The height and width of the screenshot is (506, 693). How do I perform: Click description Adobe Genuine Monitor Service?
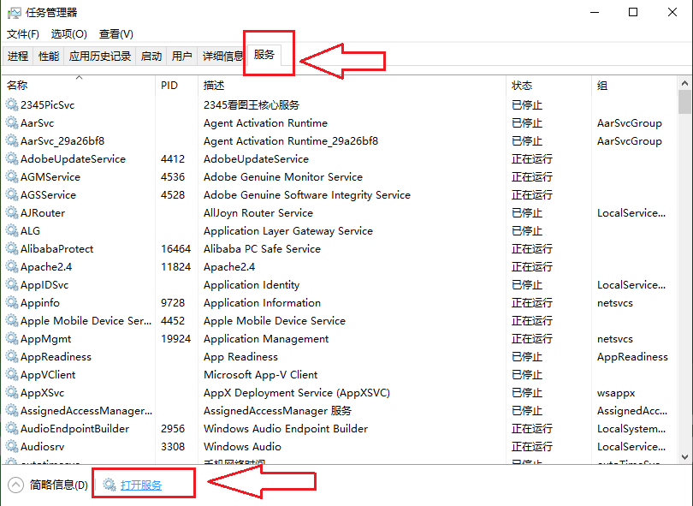[x=283, y=177]
